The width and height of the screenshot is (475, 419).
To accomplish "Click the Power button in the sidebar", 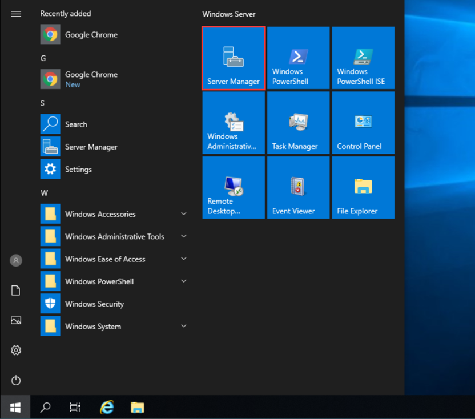I will [x=16, y=380].
